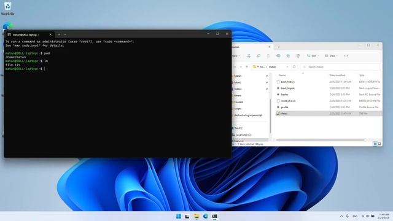Image resolution: width=393 pixels, height=221 pixels.
Task: Switch to large thumbnails view in status bar
Action: (379, 144)
